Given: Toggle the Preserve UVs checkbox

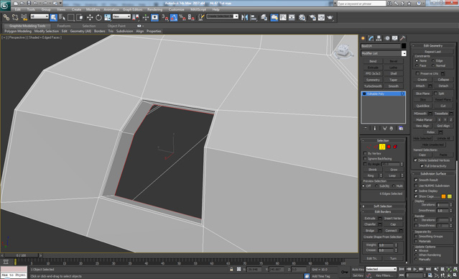Looking at the screenshot, I should point(418,73).
